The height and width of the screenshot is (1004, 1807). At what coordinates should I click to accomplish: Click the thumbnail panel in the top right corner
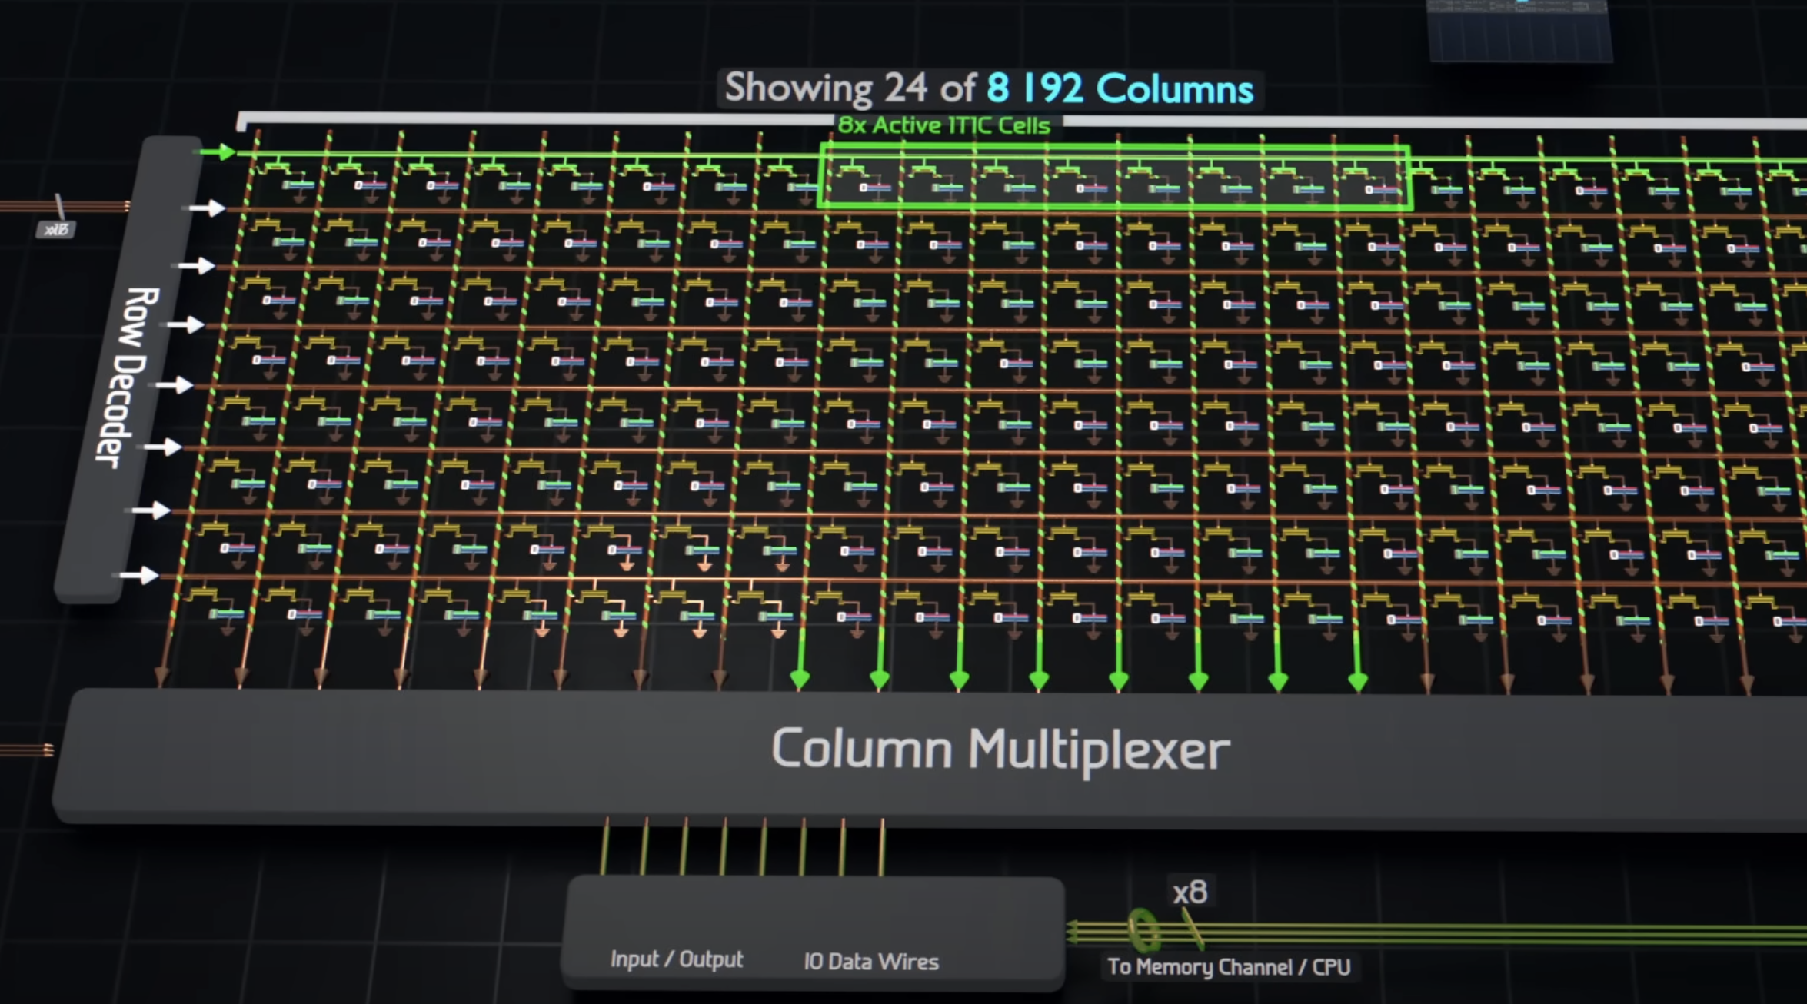[x=1519, y=29]
